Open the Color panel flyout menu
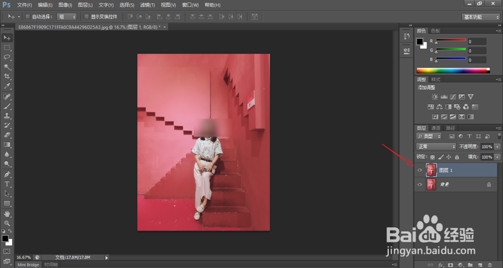503x268 pixels. (498, 31)
